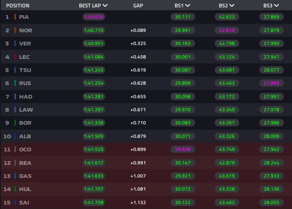
Task: Click RUS's teal team color bar
Action: tap(15, 83)
